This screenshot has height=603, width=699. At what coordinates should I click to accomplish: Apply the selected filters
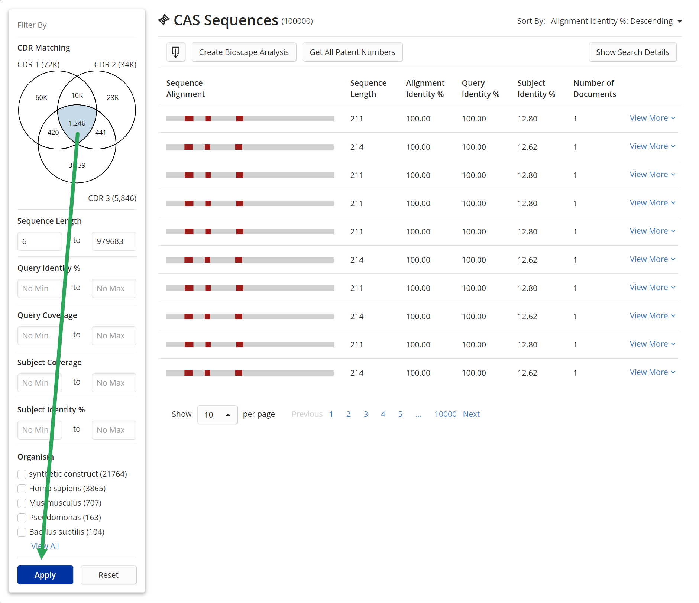pos(45,575)
